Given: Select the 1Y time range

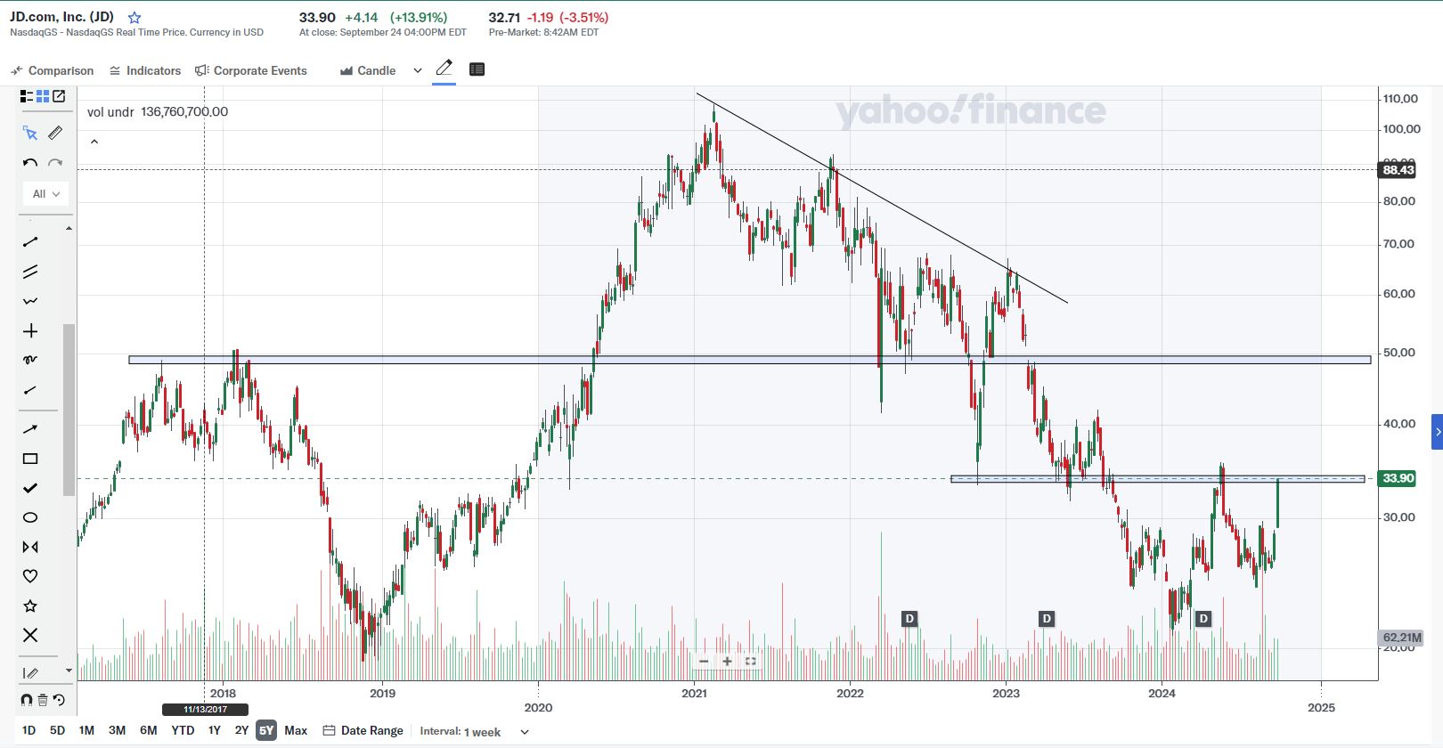Looking at the screenshot, I should point(215,730).
